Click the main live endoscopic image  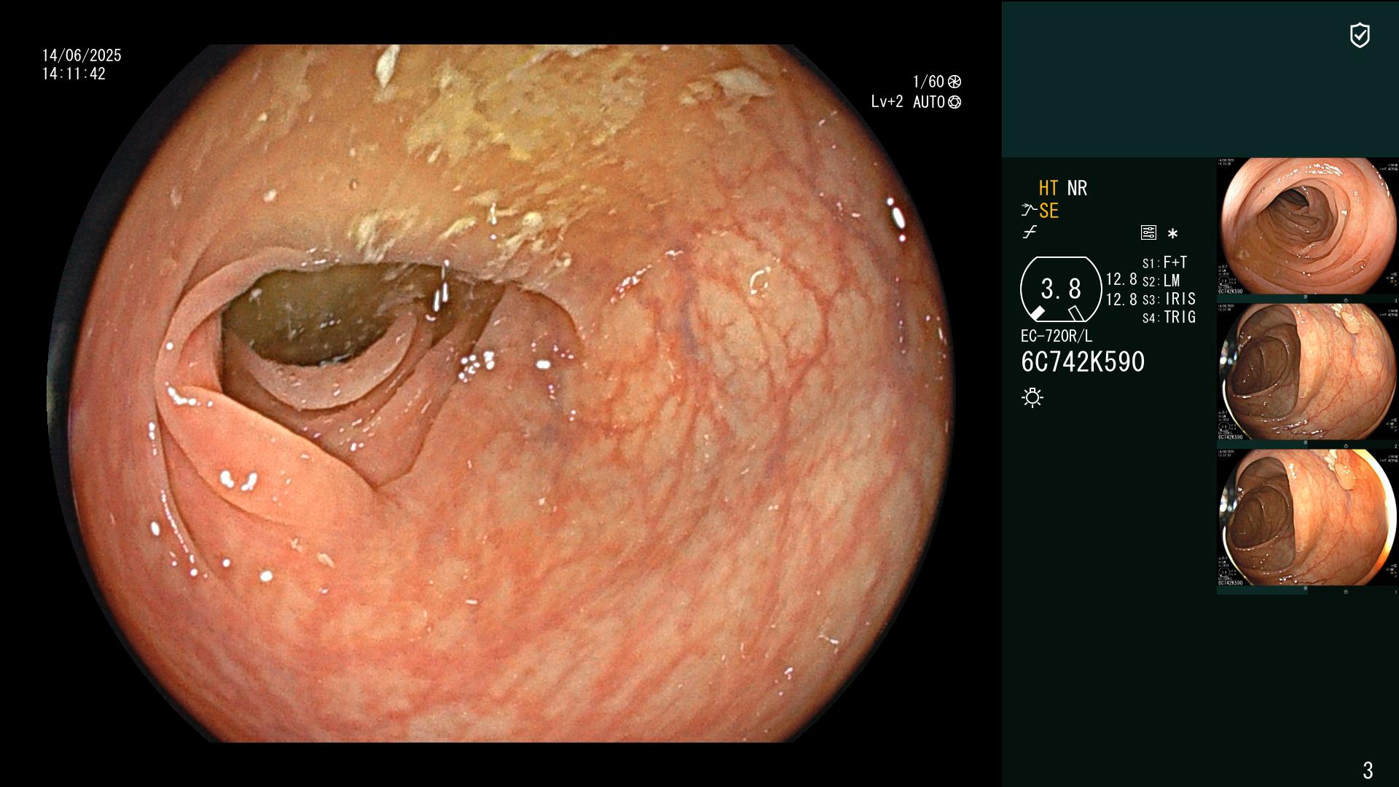pos(501,393)
